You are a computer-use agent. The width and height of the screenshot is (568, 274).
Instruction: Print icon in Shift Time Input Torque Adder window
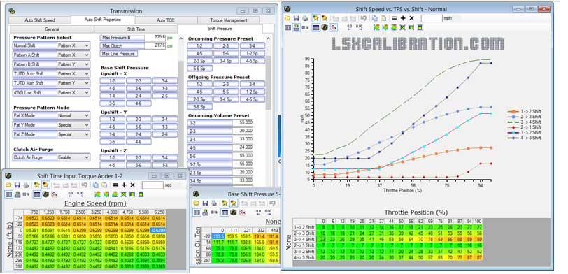(x=26, y=185)
